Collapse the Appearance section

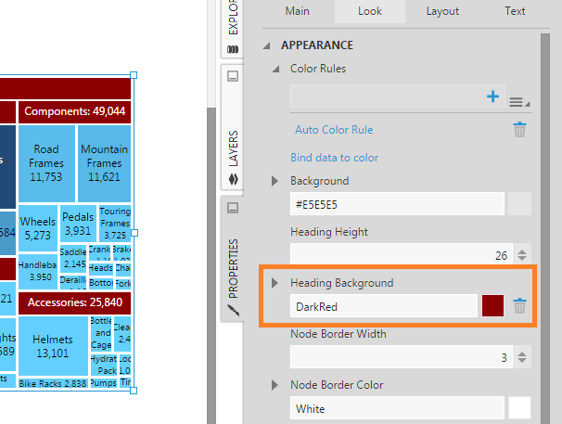point(268,45)
